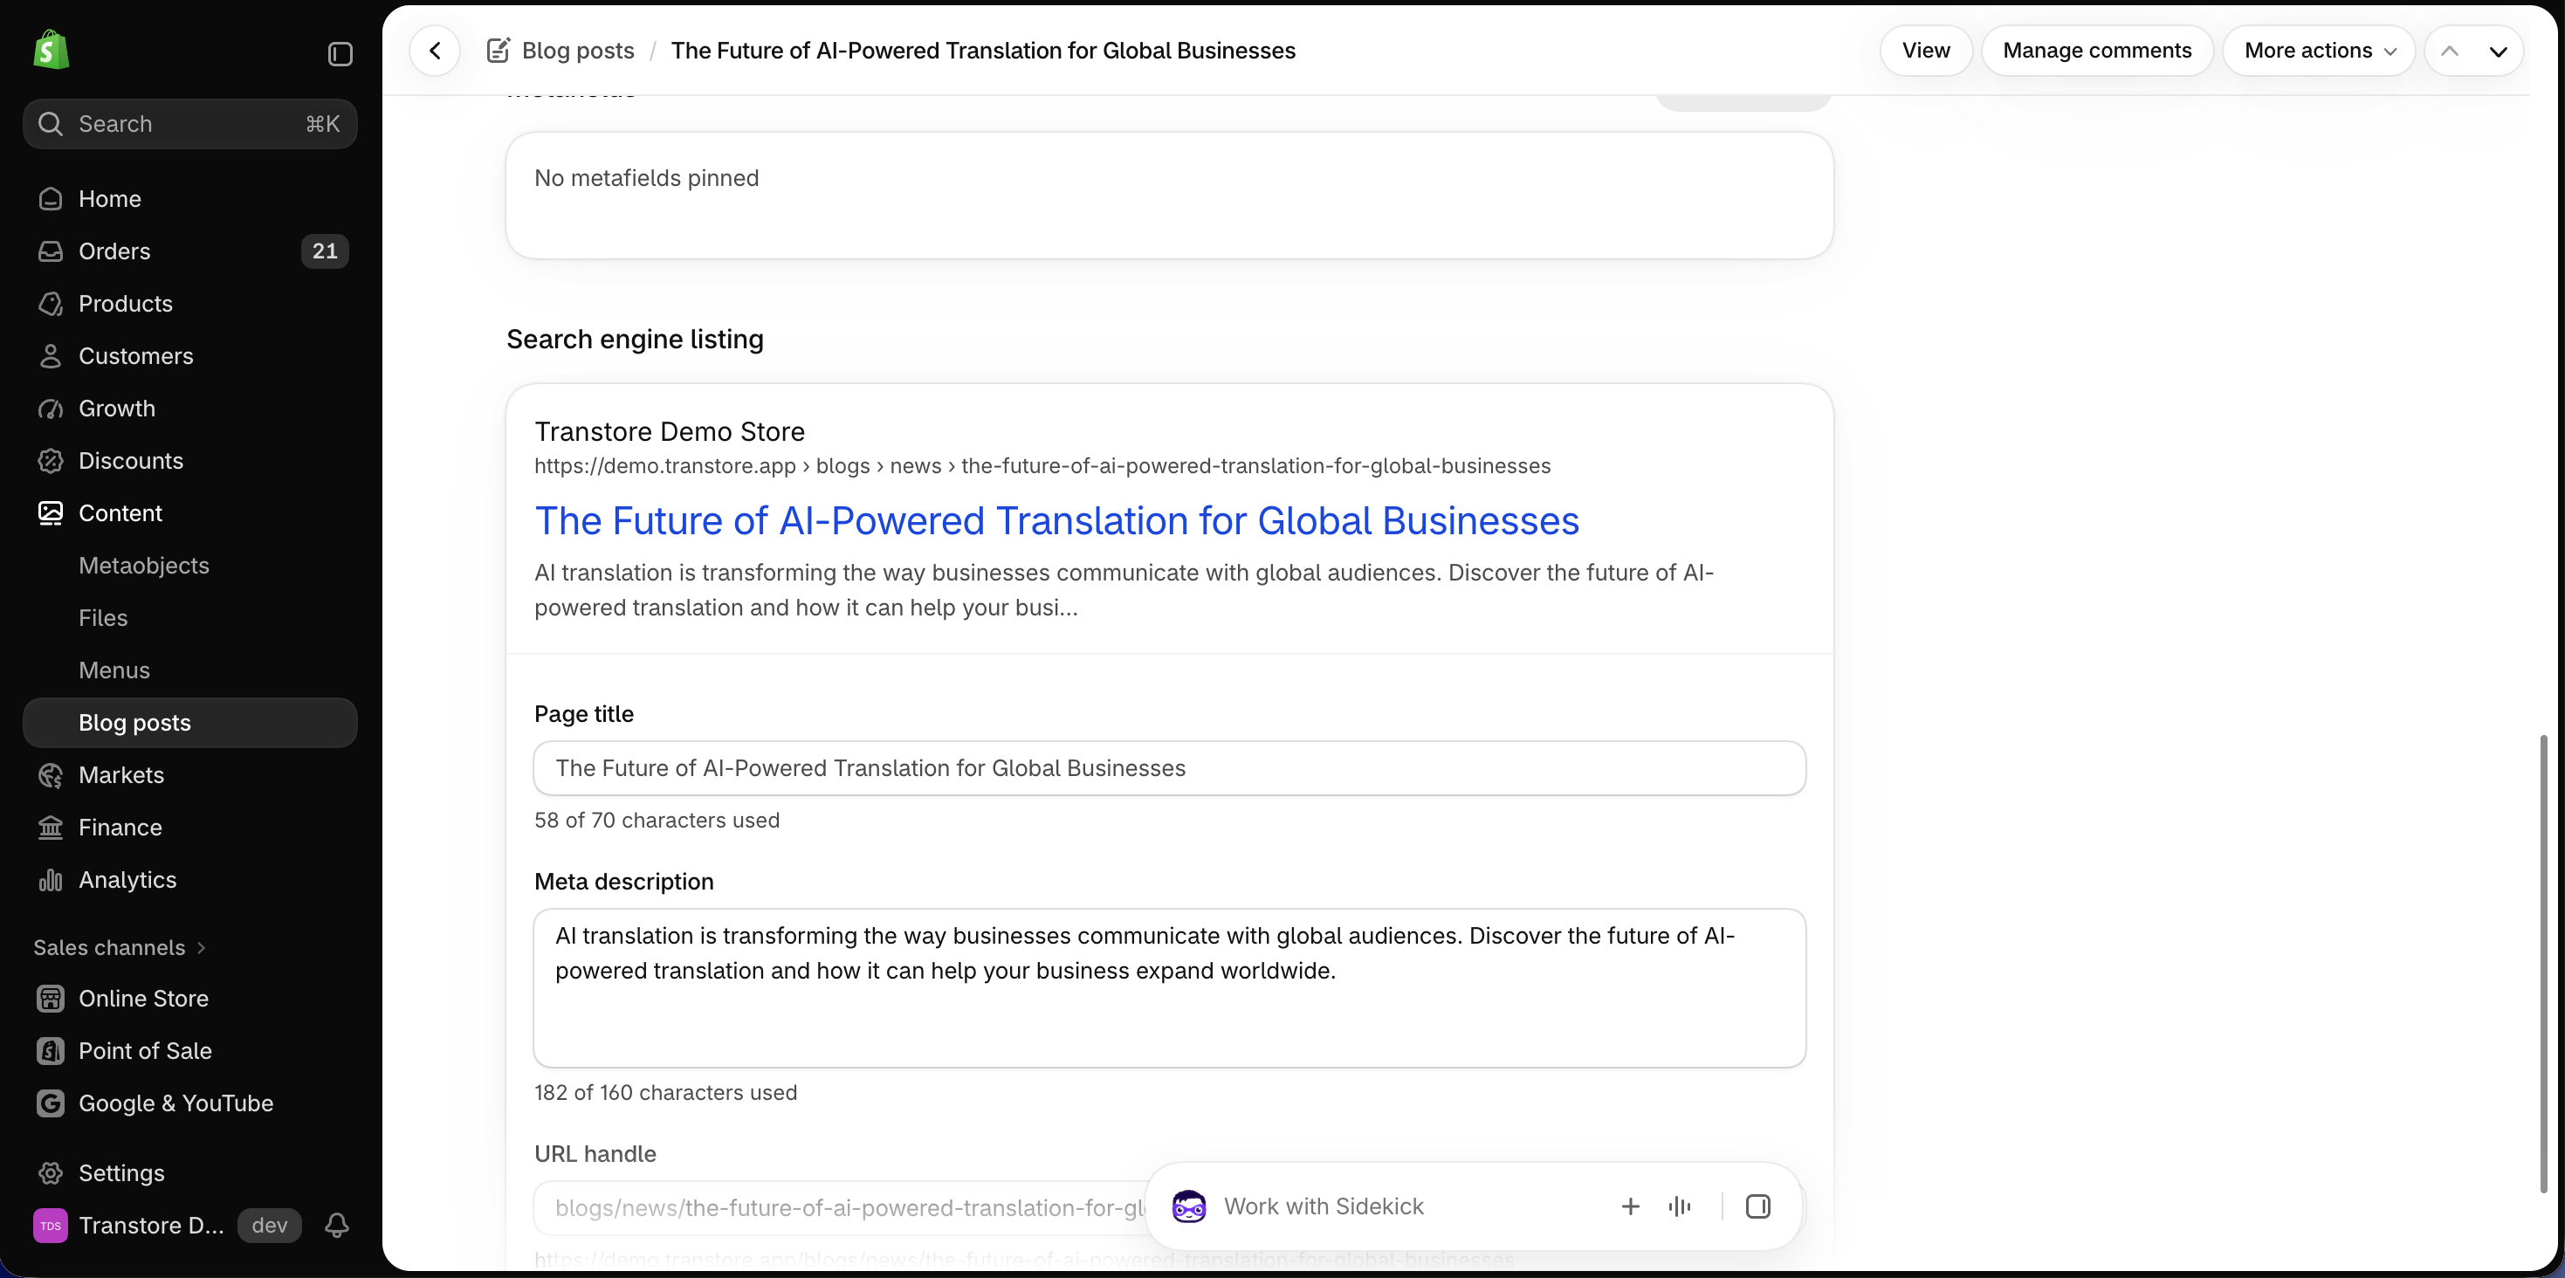Viewport: 2565px width, 1278px height.
Task: Collapse the sidebar with the panel icon
Action: 340,54
